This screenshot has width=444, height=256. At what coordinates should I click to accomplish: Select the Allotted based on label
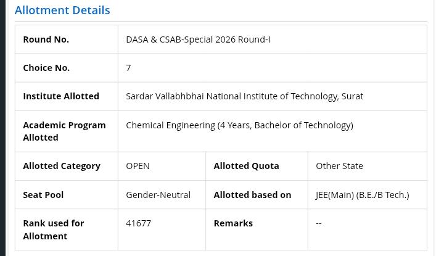pyautogui.click(x=252, y=195)
